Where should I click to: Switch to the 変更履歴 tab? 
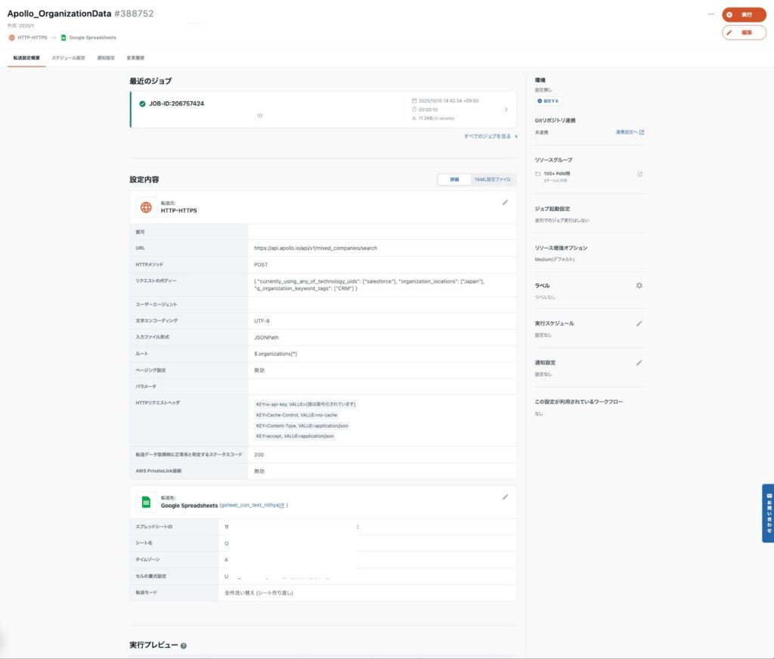pos(135,57)
